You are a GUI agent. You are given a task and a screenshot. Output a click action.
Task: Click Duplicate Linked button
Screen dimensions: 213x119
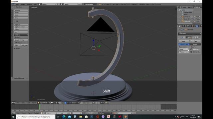21,27
